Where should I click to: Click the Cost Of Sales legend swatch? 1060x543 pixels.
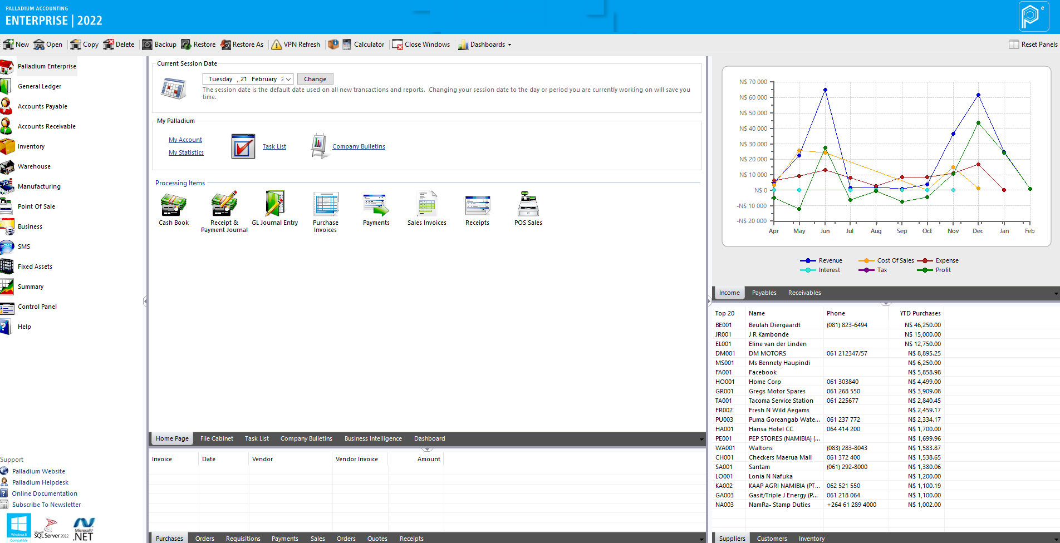coord(866,260)
